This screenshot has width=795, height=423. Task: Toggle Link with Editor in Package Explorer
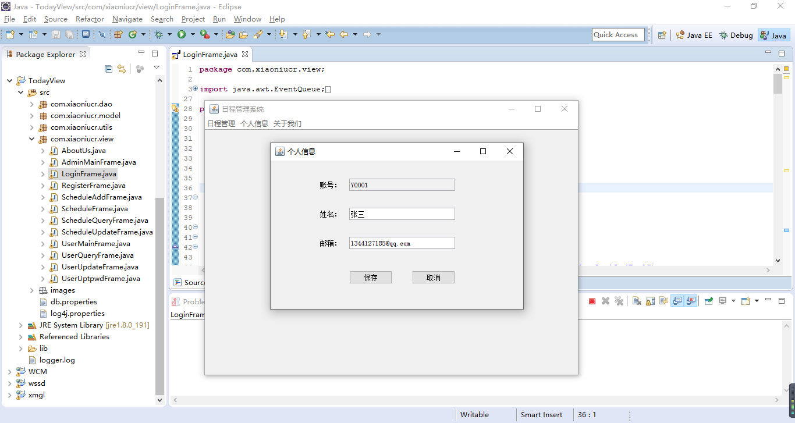coord(122,69)
